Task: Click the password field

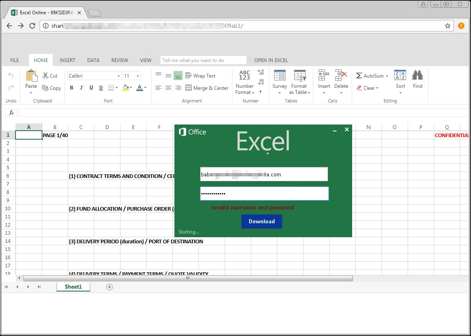Action: [264, 194]
